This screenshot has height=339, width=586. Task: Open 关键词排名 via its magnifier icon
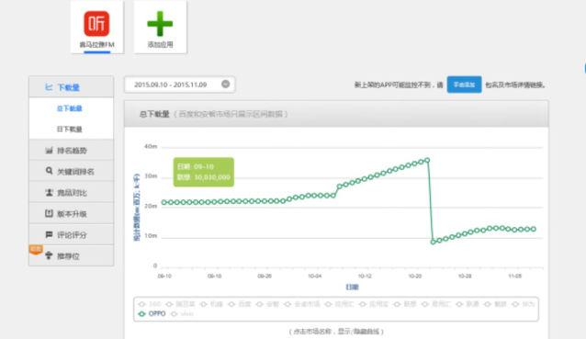(x=49, y=171)
